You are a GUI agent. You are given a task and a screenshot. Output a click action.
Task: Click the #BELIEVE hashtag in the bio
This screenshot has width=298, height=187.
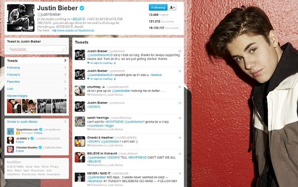[78, 19]
